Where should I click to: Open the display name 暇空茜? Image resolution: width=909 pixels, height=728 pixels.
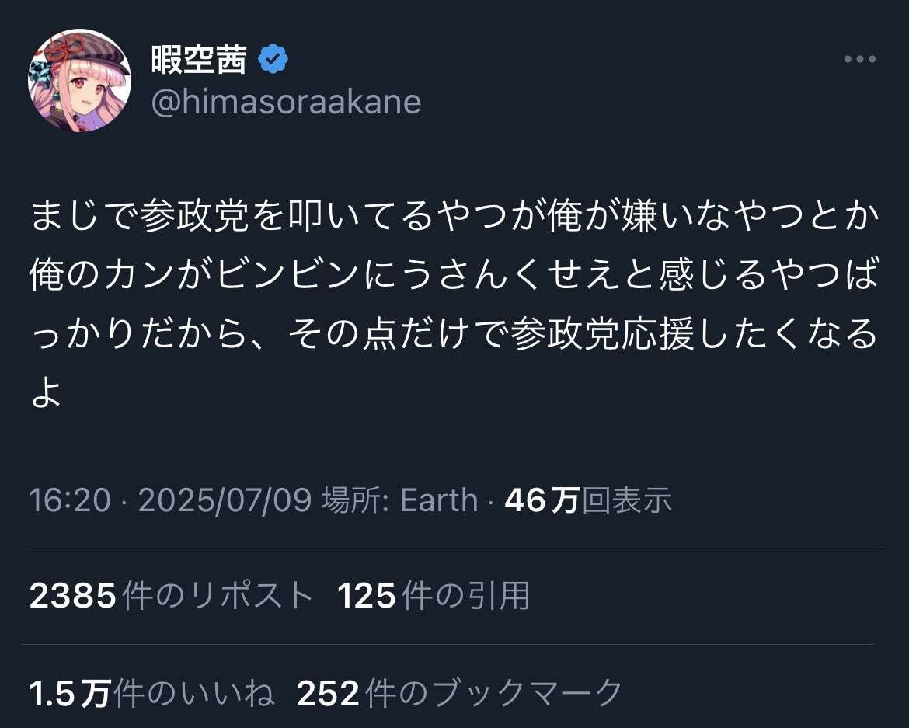199,59
